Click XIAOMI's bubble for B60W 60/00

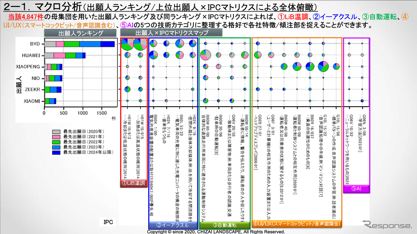[205, 101]
